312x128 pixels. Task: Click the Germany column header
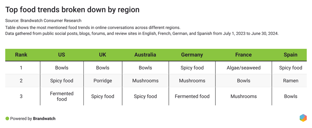(x=192, y=55)
